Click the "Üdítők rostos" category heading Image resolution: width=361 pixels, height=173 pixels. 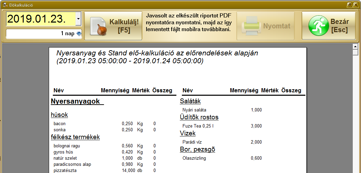point(199,117)
